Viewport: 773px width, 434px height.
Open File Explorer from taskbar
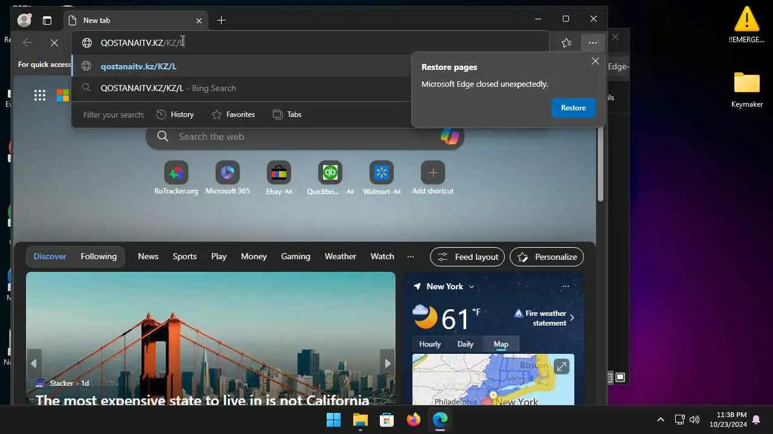360,420
